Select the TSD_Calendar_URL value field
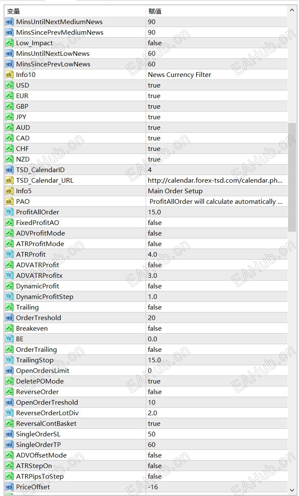The height and width of the screenshot is (496, 299). click(x=215, y=181)
